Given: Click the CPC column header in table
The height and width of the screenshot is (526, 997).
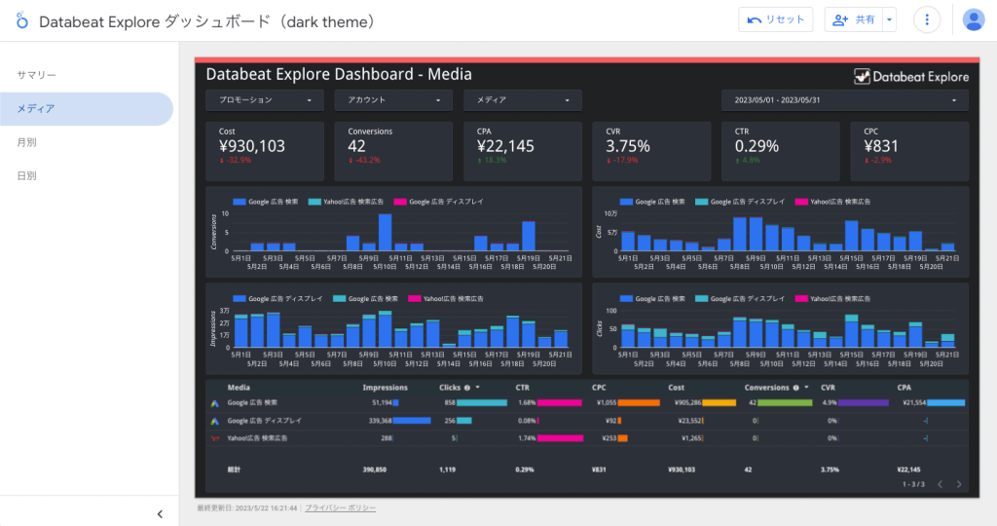Looking at the screenshot, I should coord(599,388).
